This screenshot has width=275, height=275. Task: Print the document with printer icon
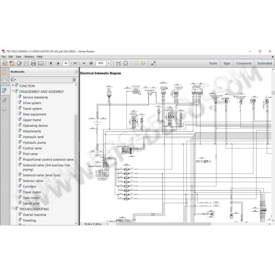(33, 63)
